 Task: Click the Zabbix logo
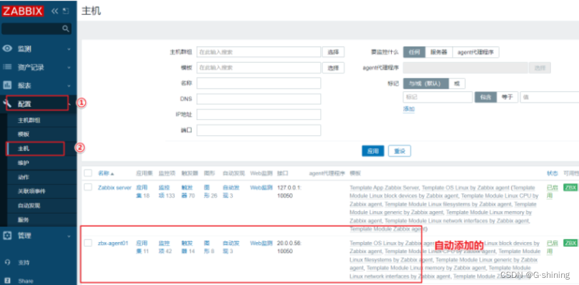[23, 11]
